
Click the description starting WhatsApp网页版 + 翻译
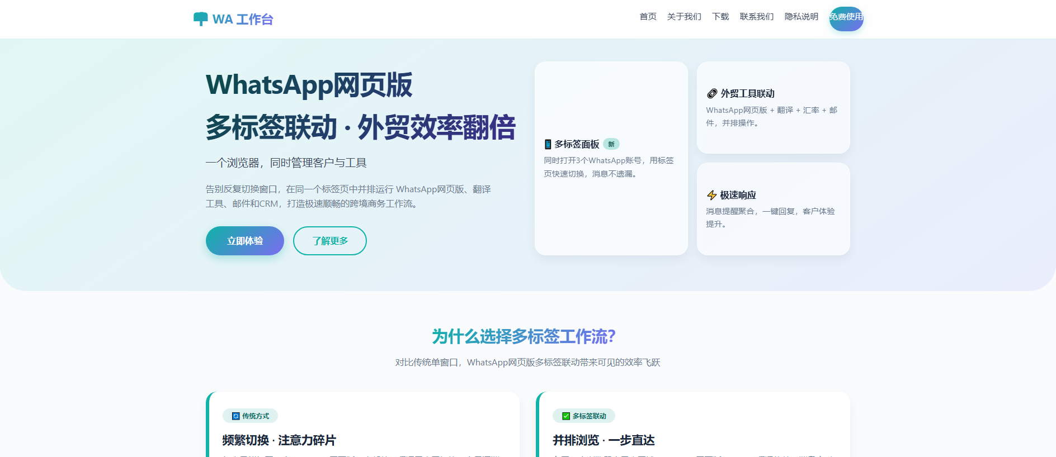pos(771,116)
